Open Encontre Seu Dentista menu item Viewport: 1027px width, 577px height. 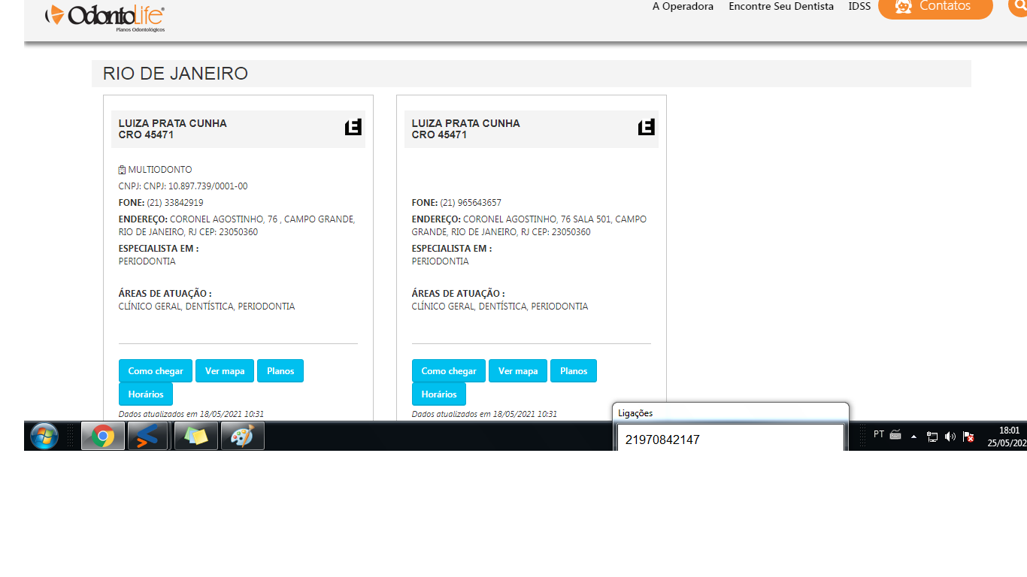(x=781, y=6)
